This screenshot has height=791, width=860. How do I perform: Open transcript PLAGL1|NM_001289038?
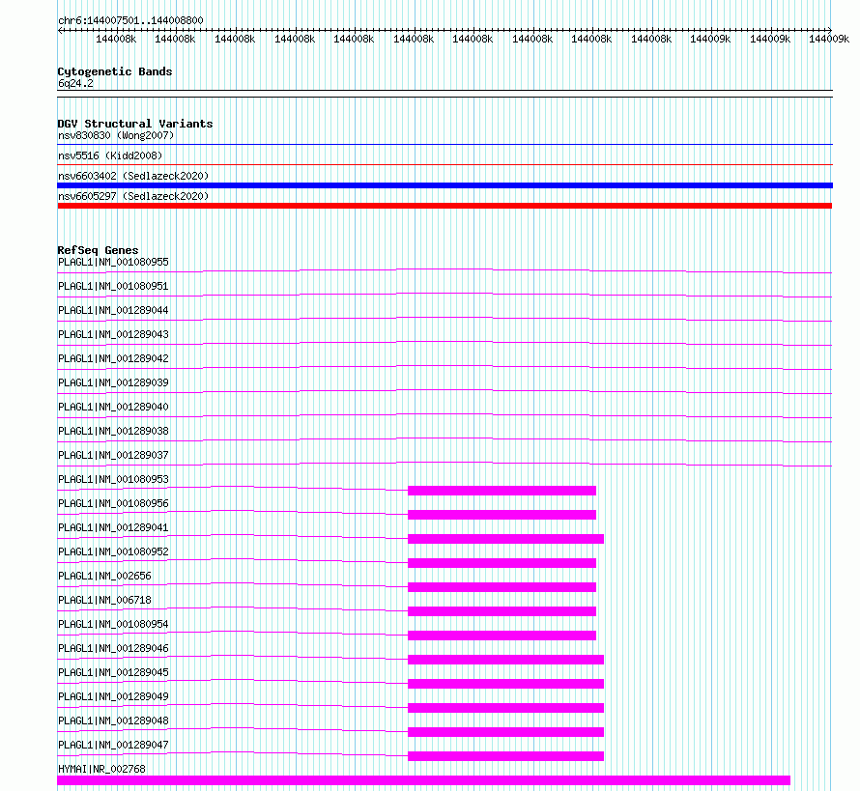coord(113,431)
